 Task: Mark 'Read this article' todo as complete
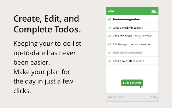click(x=109, y=36)
